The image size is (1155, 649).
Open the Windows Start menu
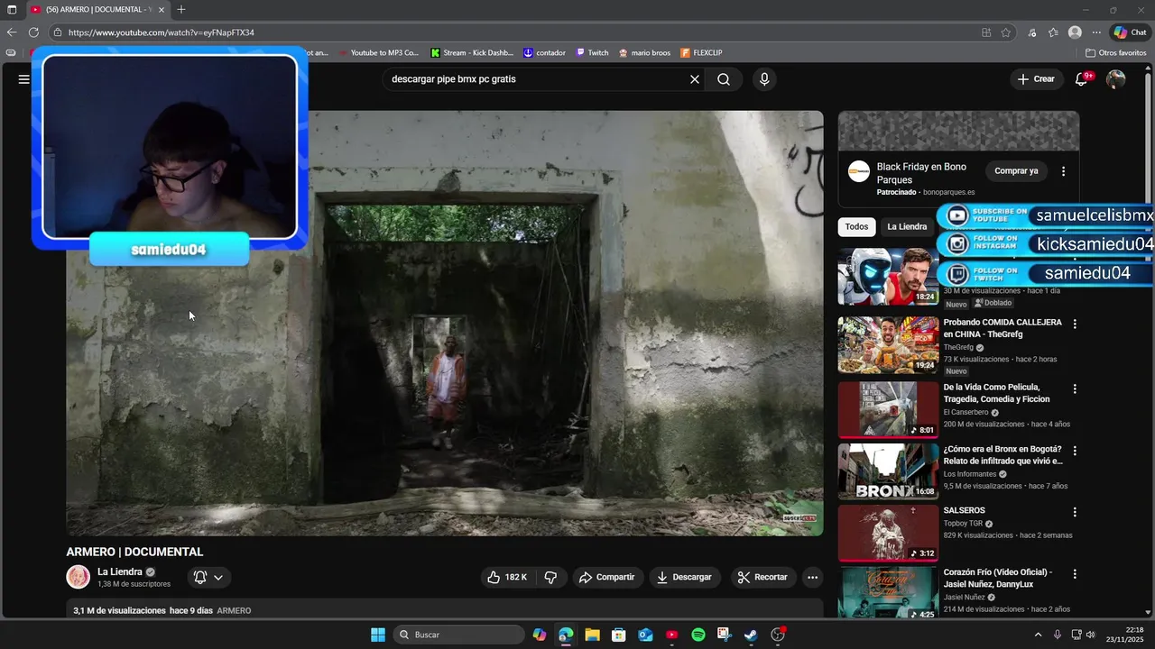coord(378,635)
